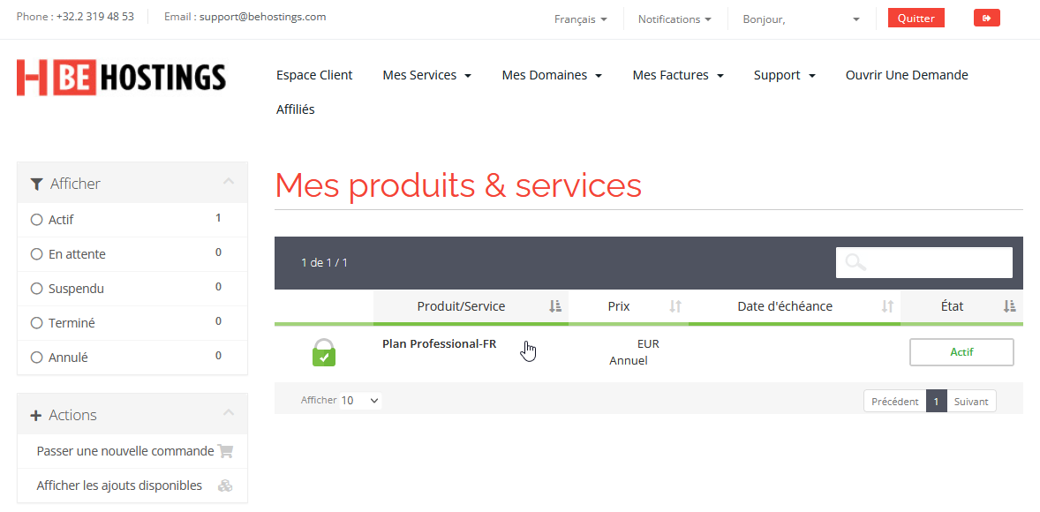Go to Suivant page

pos(972,402)
